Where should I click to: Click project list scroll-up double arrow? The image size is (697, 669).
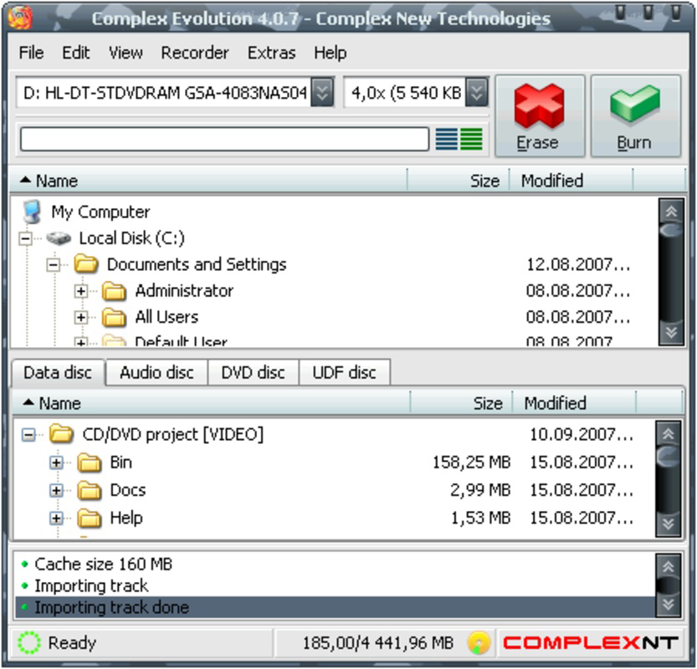668,433
